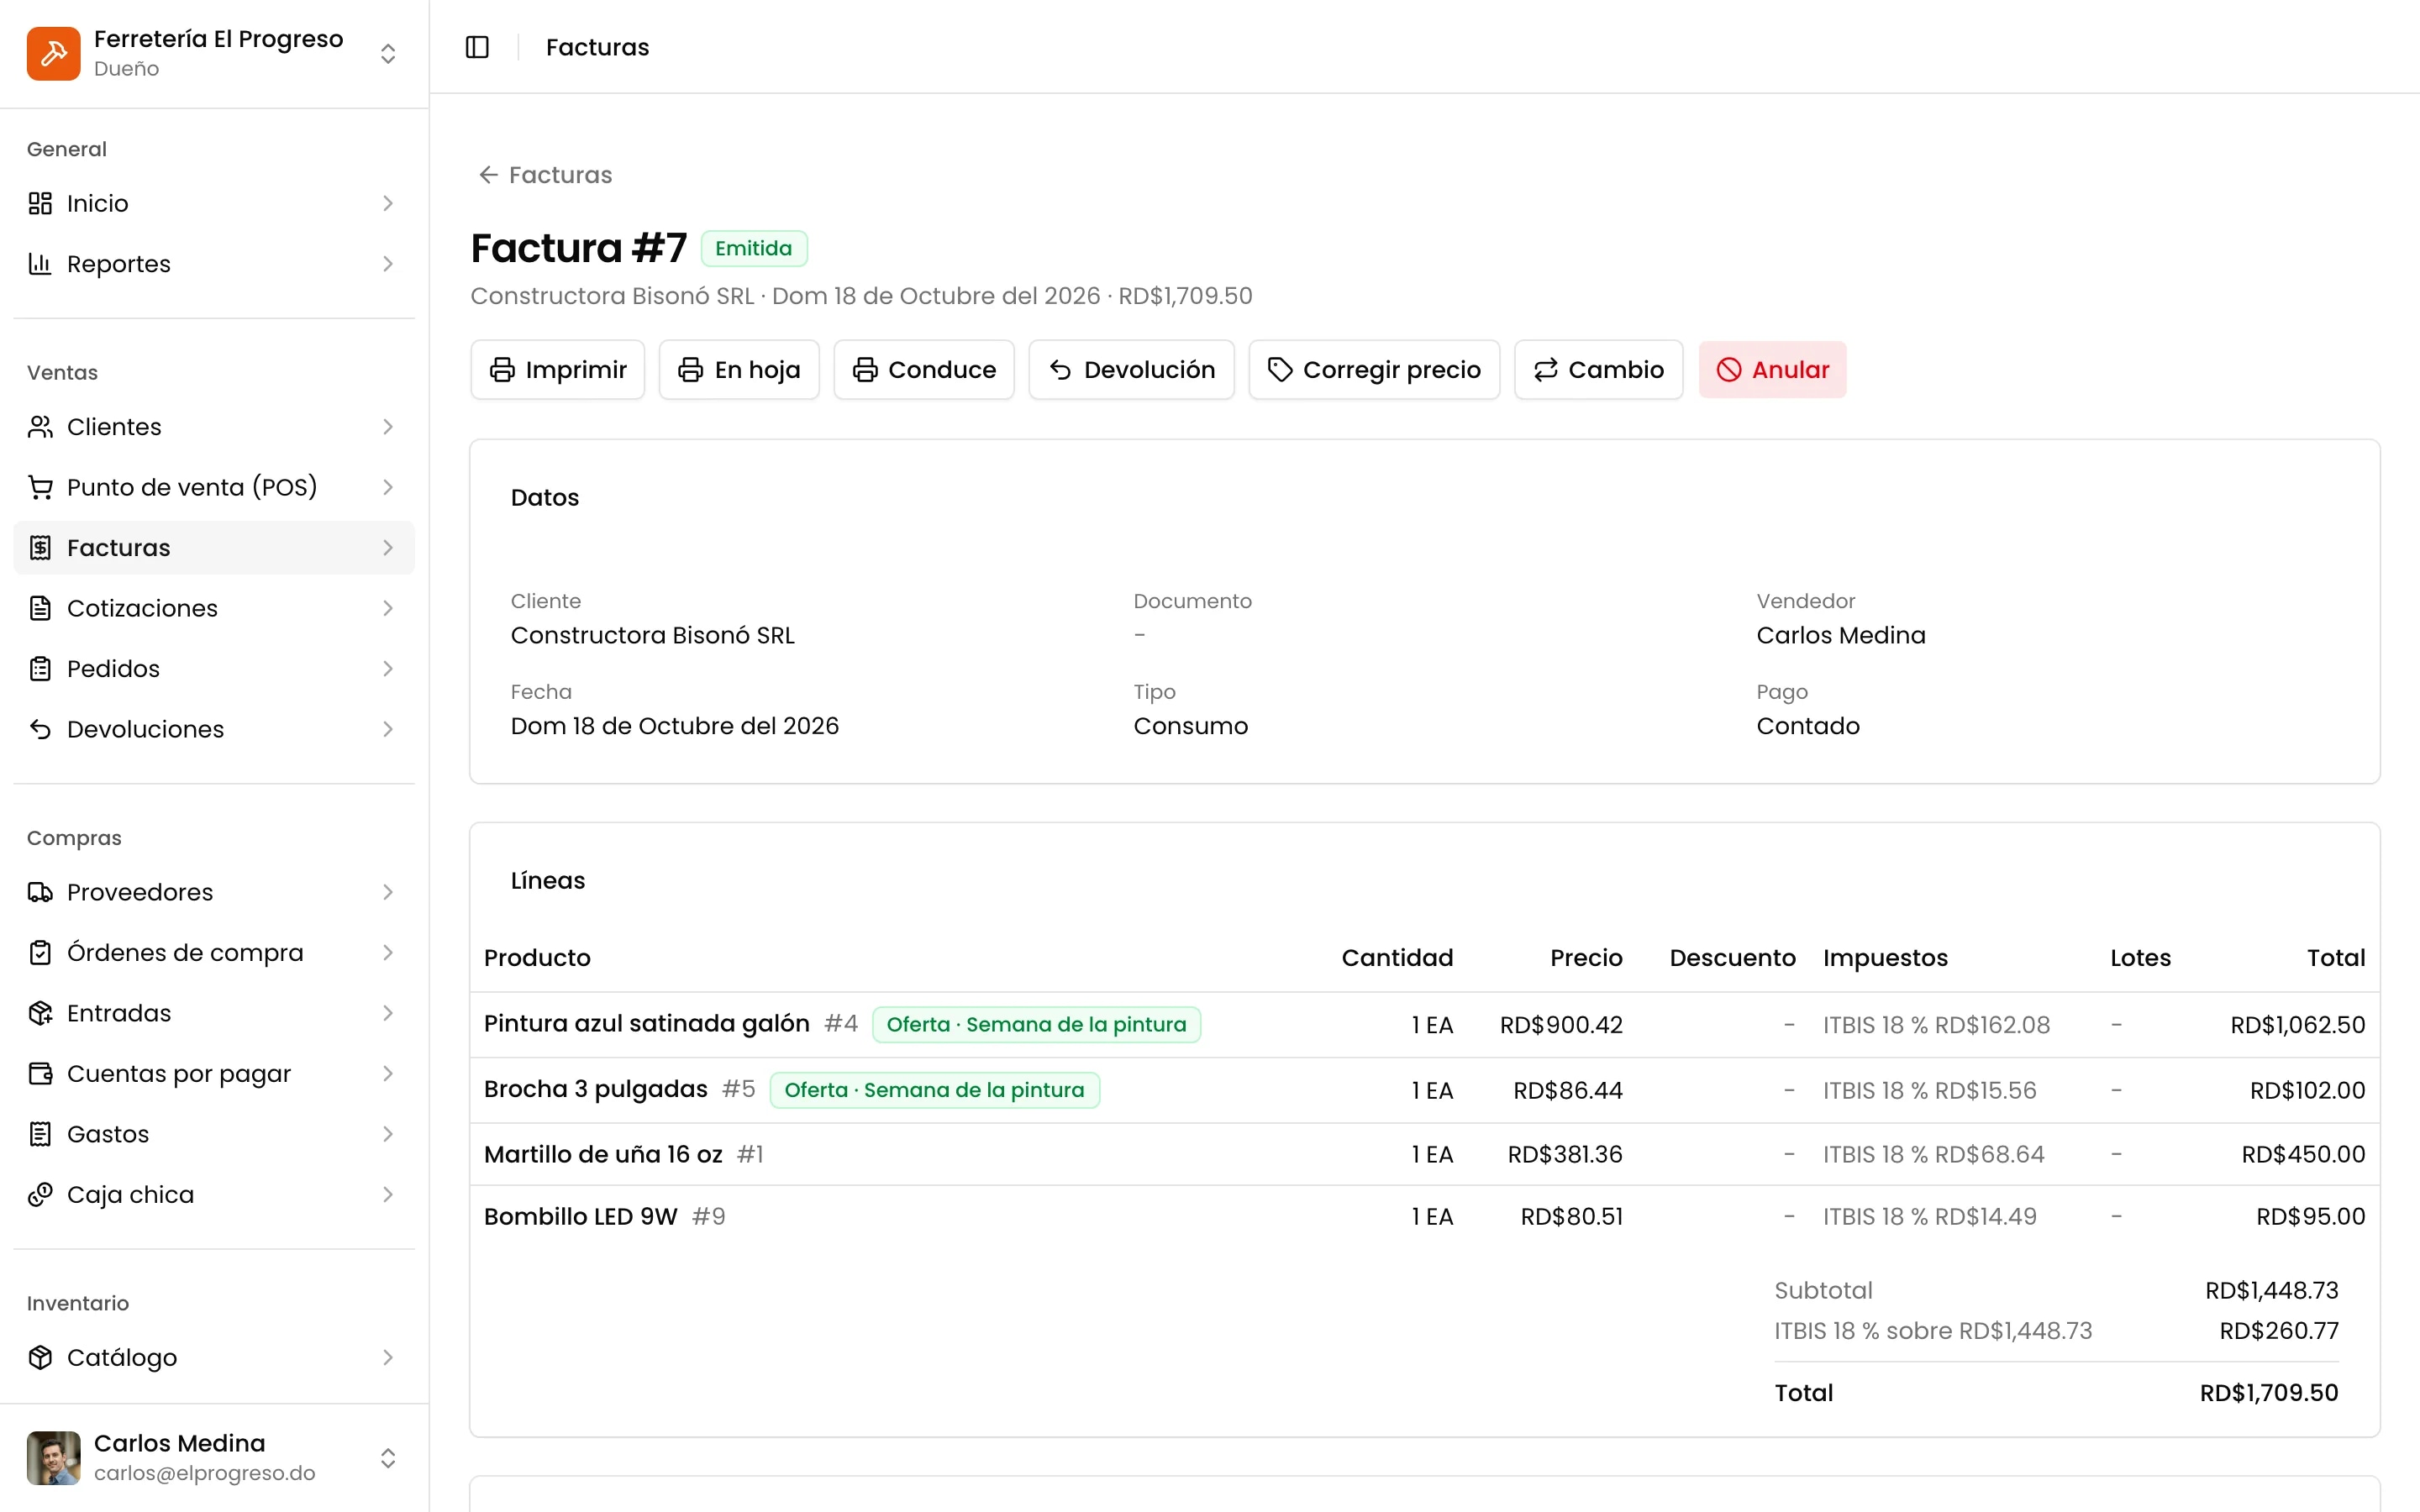Go to Devoluciones in the sidebar

tap(214, 729)
